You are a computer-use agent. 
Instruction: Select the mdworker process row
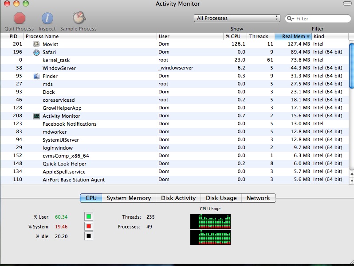tap(174, 132)
